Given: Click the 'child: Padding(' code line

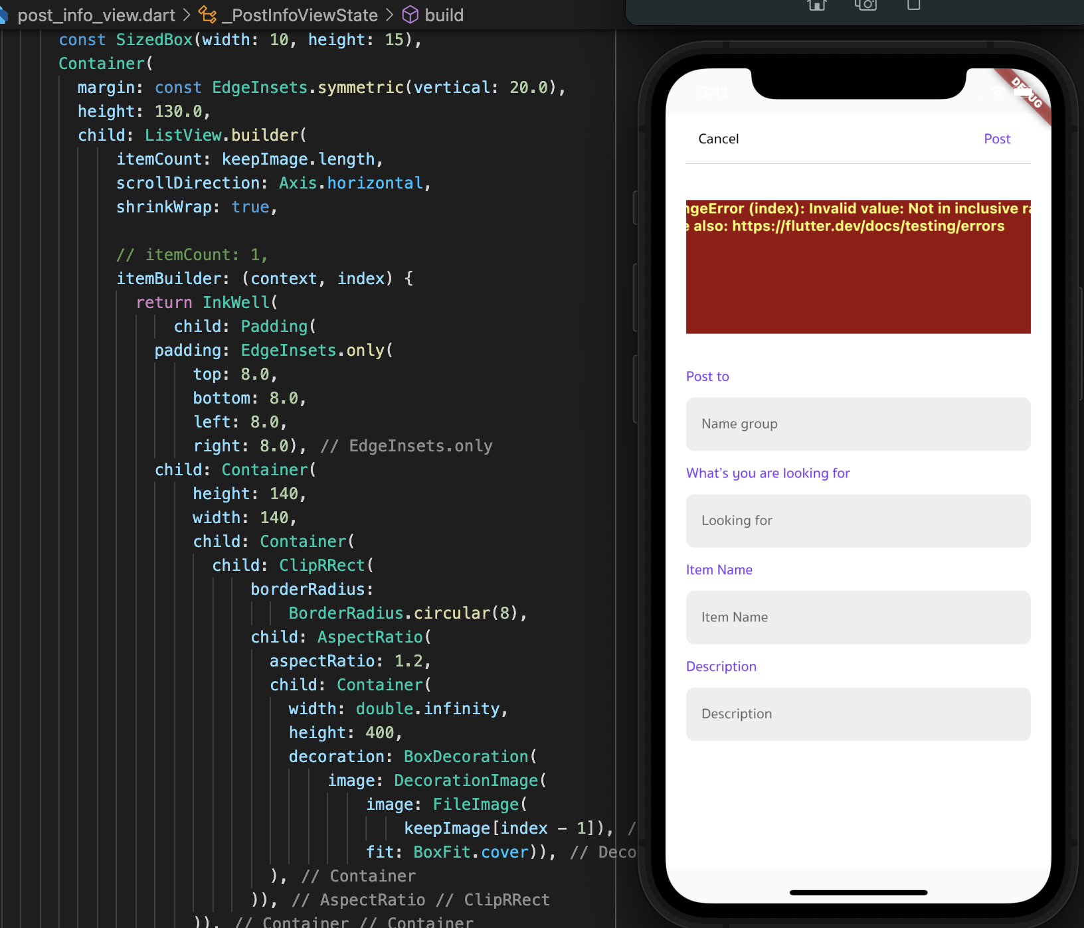Looking at the screenshot, I should pos(245,327).
